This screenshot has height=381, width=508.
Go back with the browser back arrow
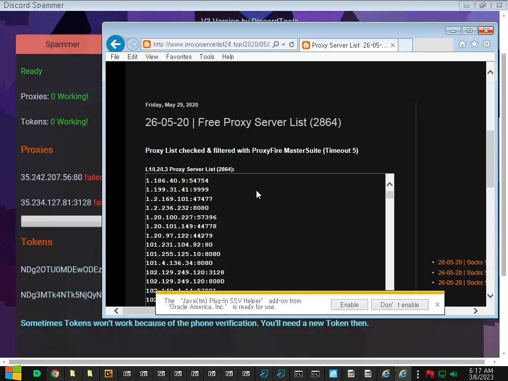[x=115, y=44]
